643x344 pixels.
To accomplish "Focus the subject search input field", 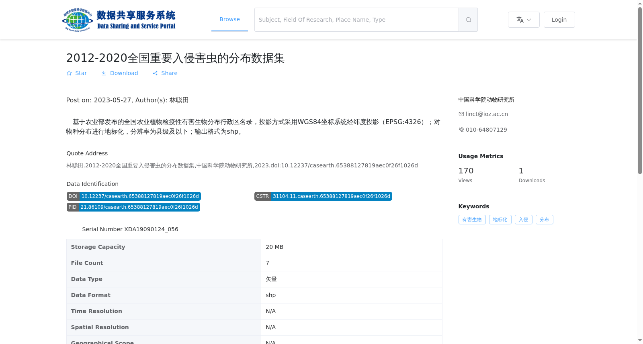I will coord(356,20).
